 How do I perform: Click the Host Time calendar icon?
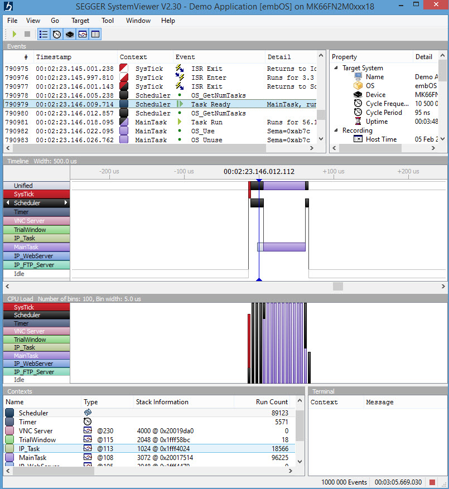click(358, 139)
